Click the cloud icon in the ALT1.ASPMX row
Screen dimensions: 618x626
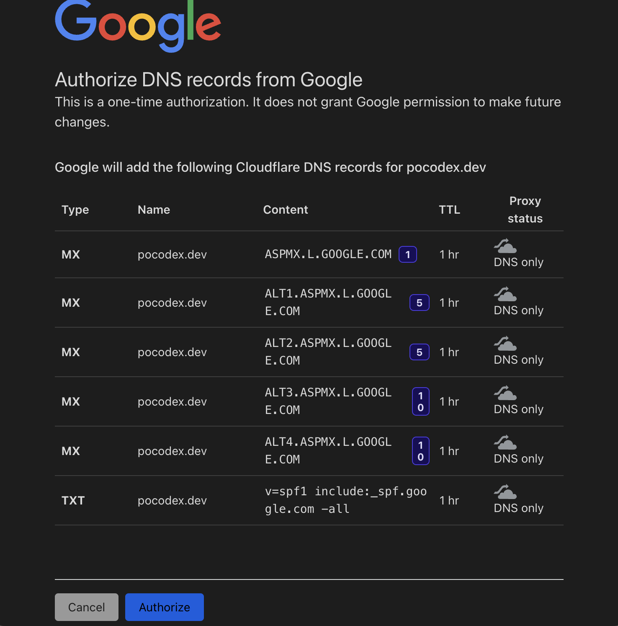click(x=505, y=294)
